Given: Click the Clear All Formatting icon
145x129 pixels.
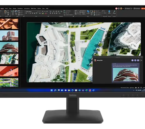Looking at the screenshot, I should (x=47, y=11).
